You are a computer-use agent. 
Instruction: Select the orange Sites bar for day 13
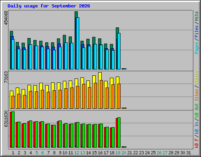coord(84,96)
